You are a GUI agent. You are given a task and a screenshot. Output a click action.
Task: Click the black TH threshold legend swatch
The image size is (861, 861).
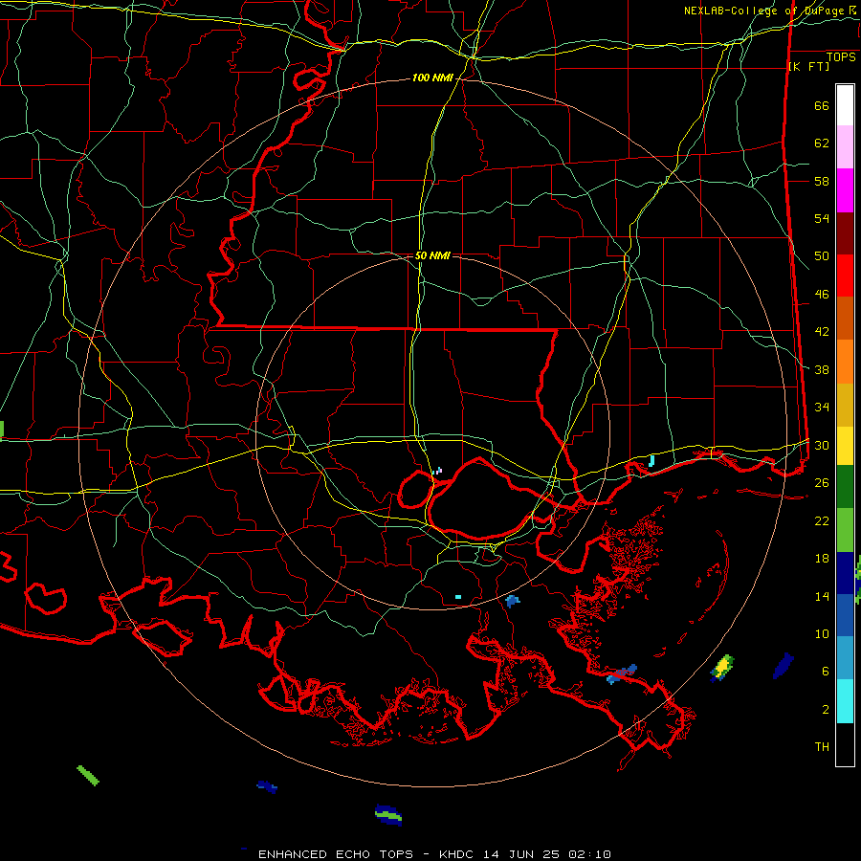point(845,744)
